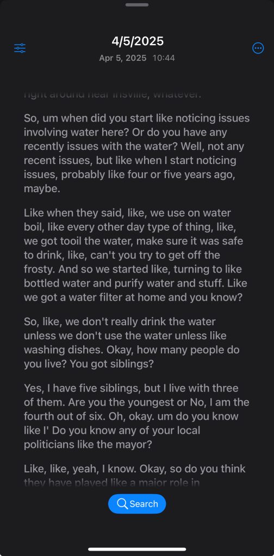Tap the home indicator bar at bottom

point(137,549)
